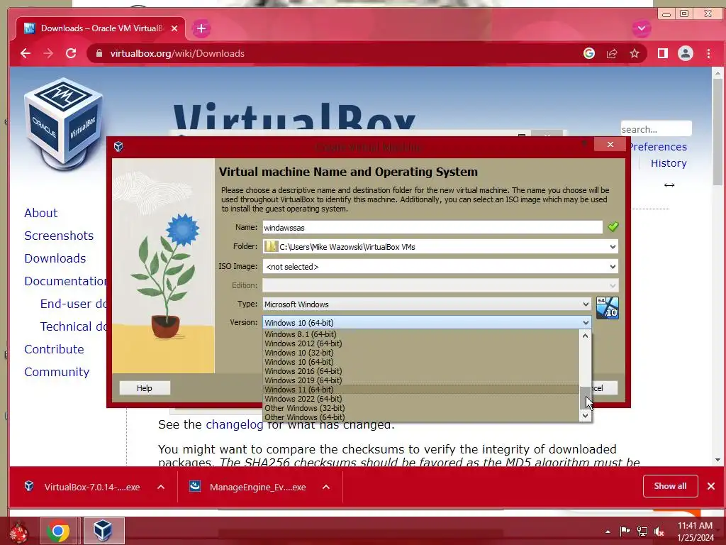Click the Chrome forward arrow
Viewport: 726px width, 545px height.
pyautogui.click(x=48, y=53)
